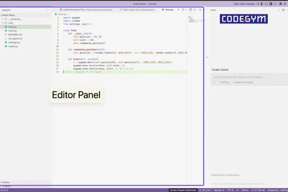Split the editor with the split icon

191,10
